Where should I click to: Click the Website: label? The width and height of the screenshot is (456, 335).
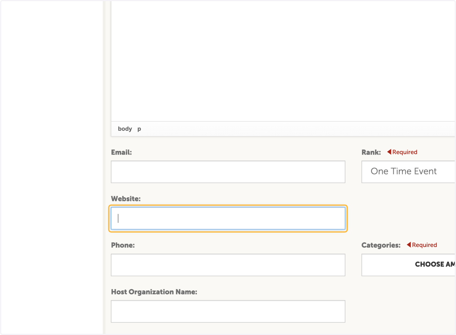coord(126,199)
